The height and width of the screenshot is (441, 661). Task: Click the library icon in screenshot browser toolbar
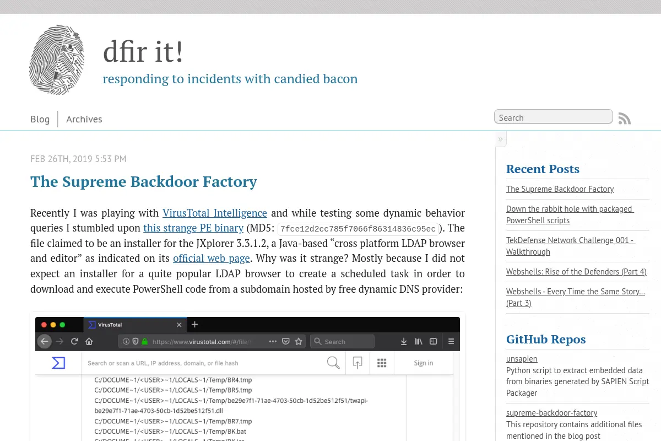419,341
